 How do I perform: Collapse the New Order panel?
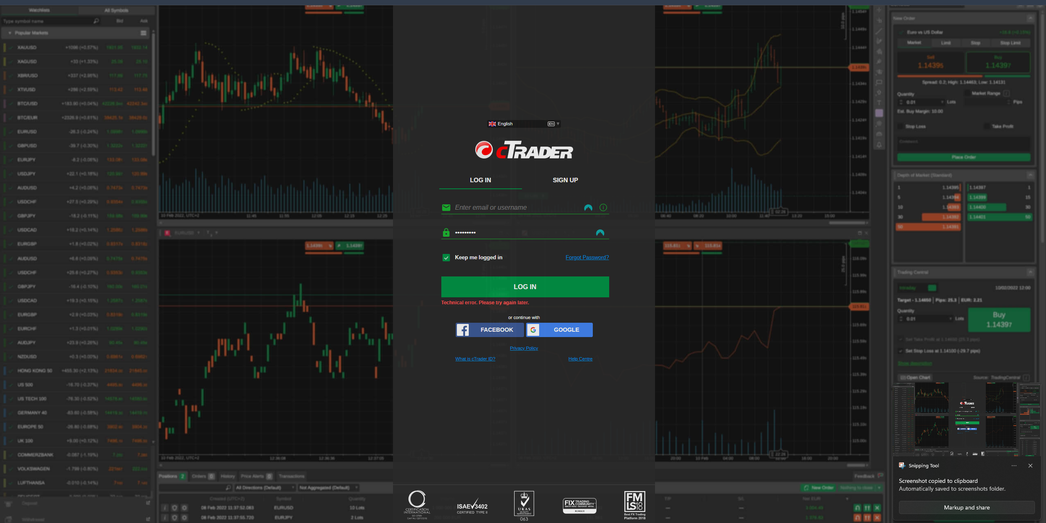click(x=1030, y=18)
